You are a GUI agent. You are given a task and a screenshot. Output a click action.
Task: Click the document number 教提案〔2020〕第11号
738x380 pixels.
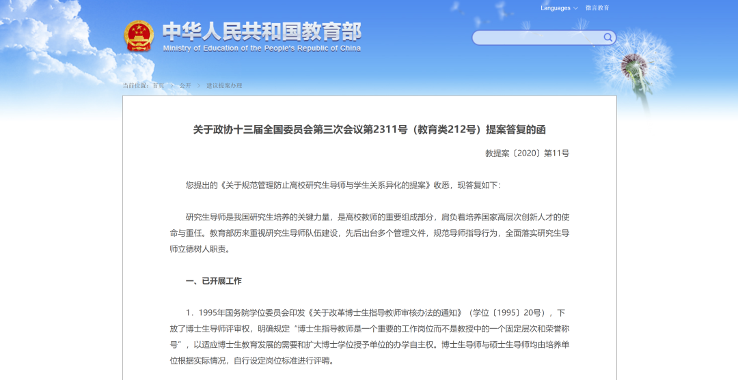pyautogui.click(x=527, y=153)
